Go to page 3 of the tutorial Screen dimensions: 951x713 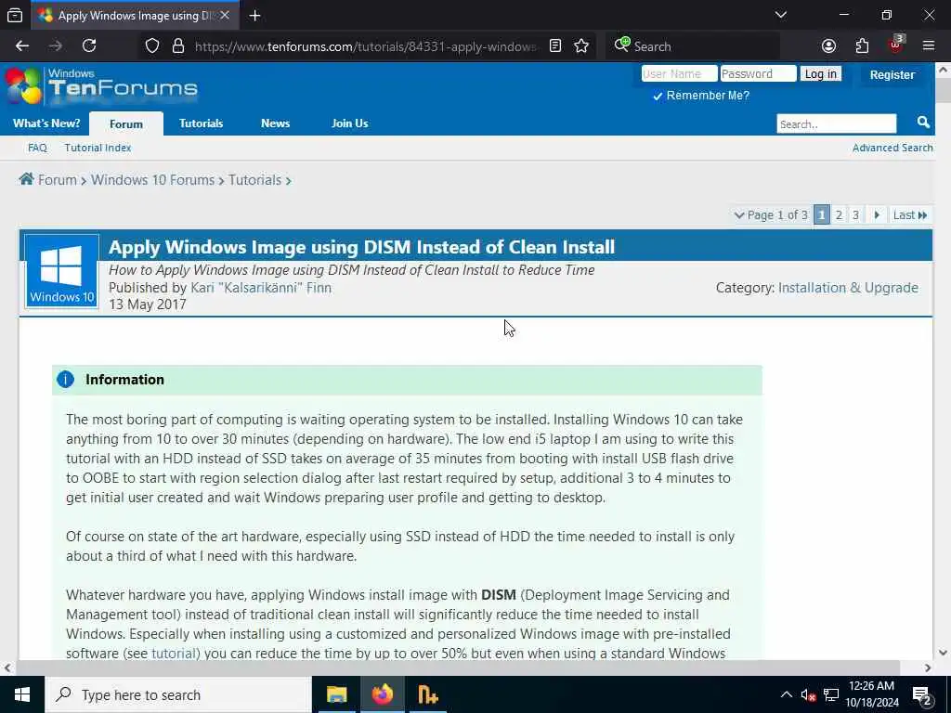(855, 214)
